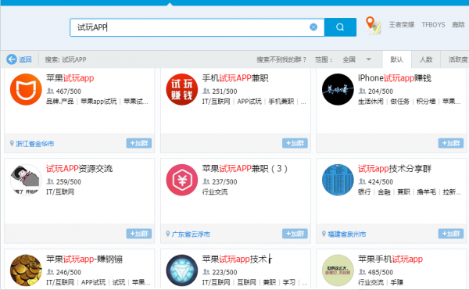Open group title iPhone试玩app赚钱

pos(395,78)
